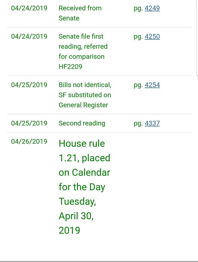Image resolution: width=198 pixels, height=262 pixels.
Task: Click the 'Second reading' action text
Action: [x=82, y=123]
